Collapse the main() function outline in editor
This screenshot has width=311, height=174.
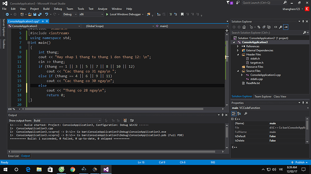(28, 43)
